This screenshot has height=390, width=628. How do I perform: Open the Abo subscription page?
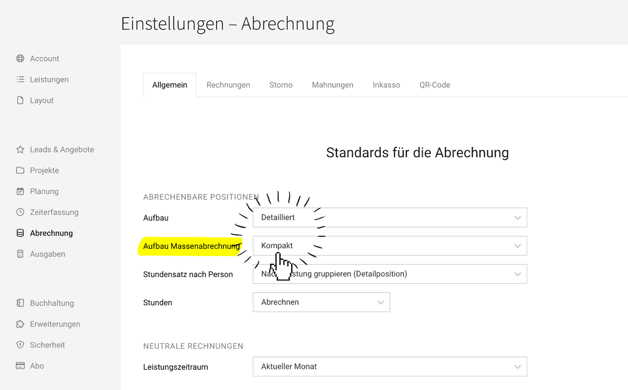click(37, 366)
